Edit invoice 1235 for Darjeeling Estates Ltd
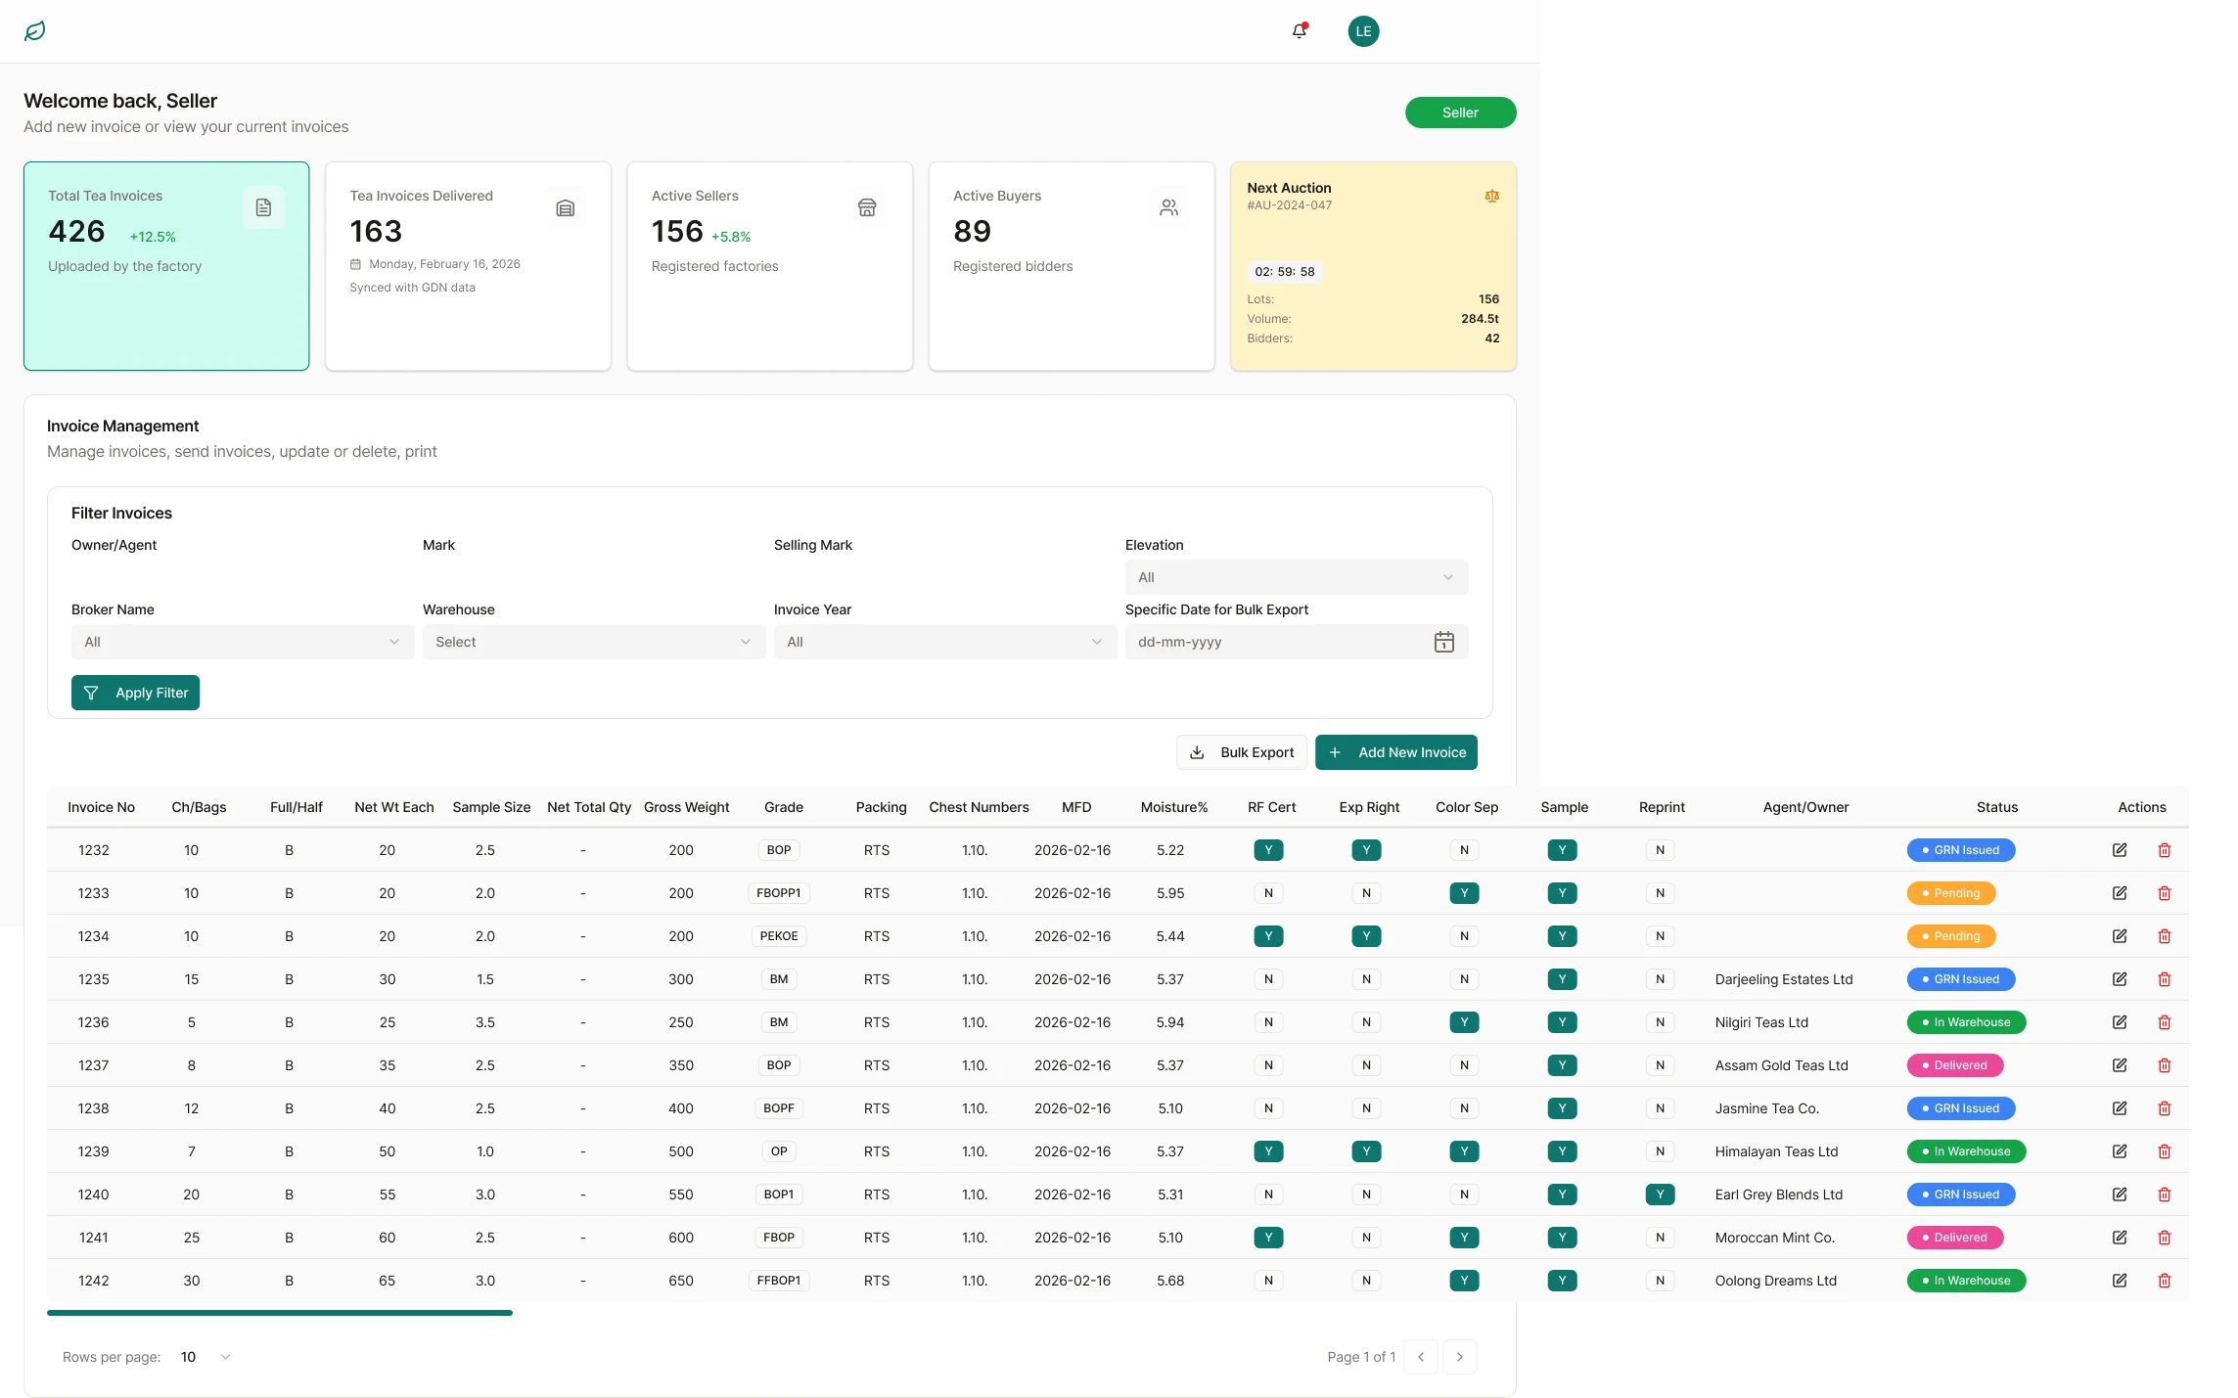Image resolution: width=2238 pixels, height=1398 pixels. [2120, 979]
